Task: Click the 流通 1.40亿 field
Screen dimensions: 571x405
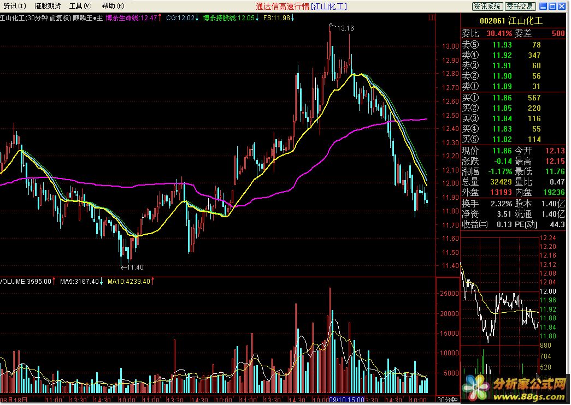Action: (x=539, y=215)
